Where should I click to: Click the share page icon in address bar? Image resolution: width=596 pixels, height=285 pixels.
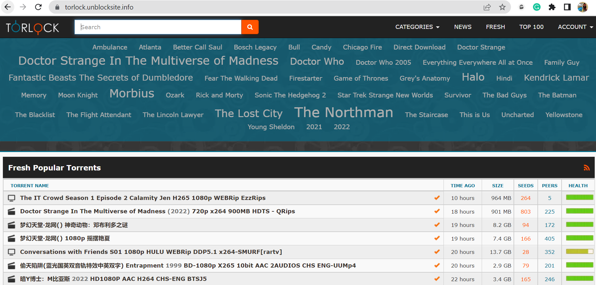point(487,7)
